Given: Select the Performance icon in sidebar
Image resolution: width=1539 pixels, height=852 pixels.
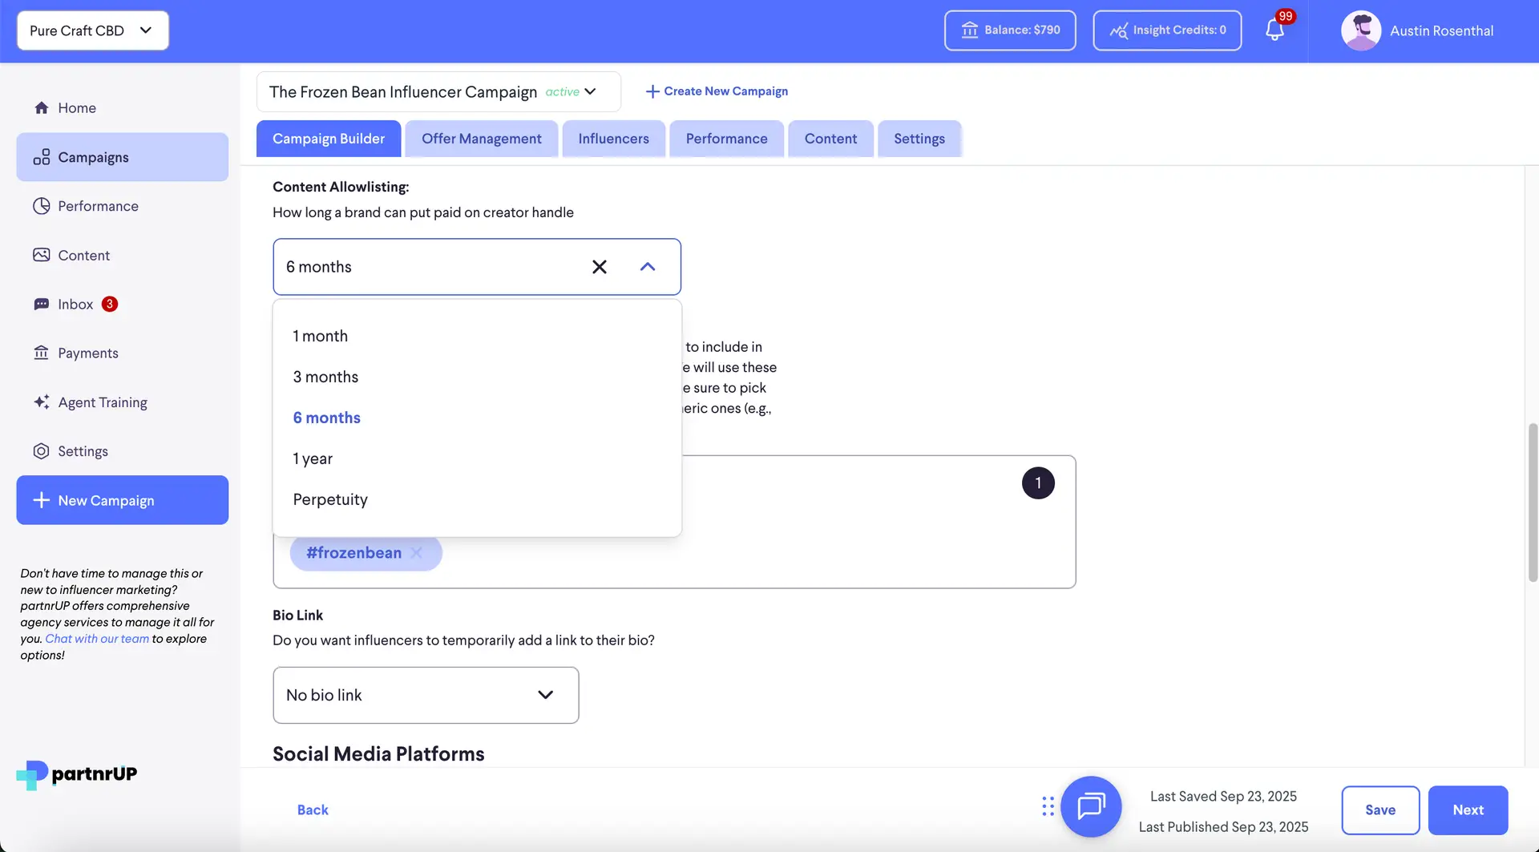Looking at the screenshot, I should pos(96,206).
